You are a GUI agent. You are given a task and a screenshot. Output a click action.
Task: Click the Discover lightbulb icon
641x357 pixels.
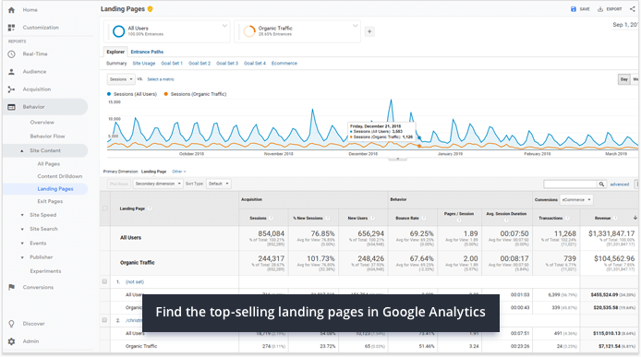click(x=11, y=324)
